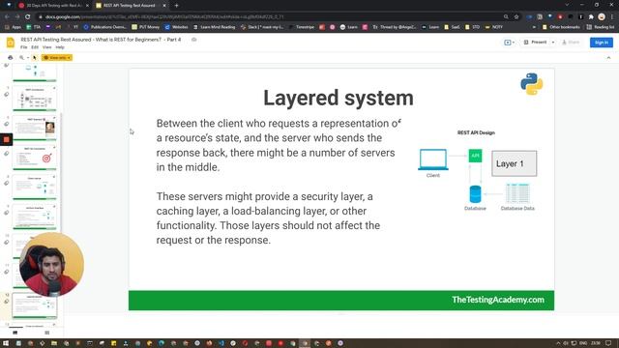Open the Chrome extensions puzzle icon

(x=591, y=17)
